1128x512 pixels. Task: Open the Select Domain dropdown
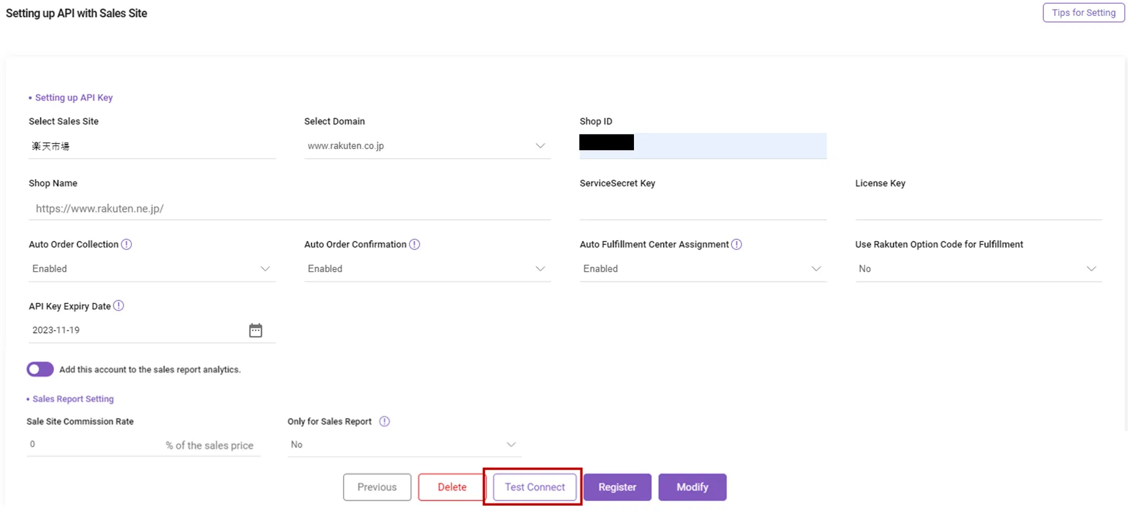[x=427, y=146]
